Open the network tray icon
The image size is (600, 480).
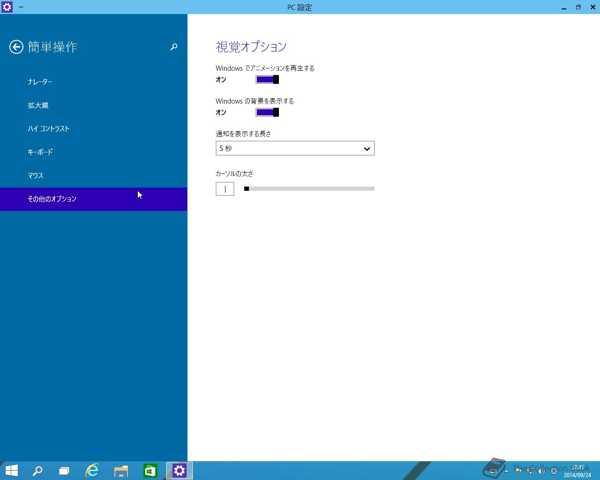(530, 471)
